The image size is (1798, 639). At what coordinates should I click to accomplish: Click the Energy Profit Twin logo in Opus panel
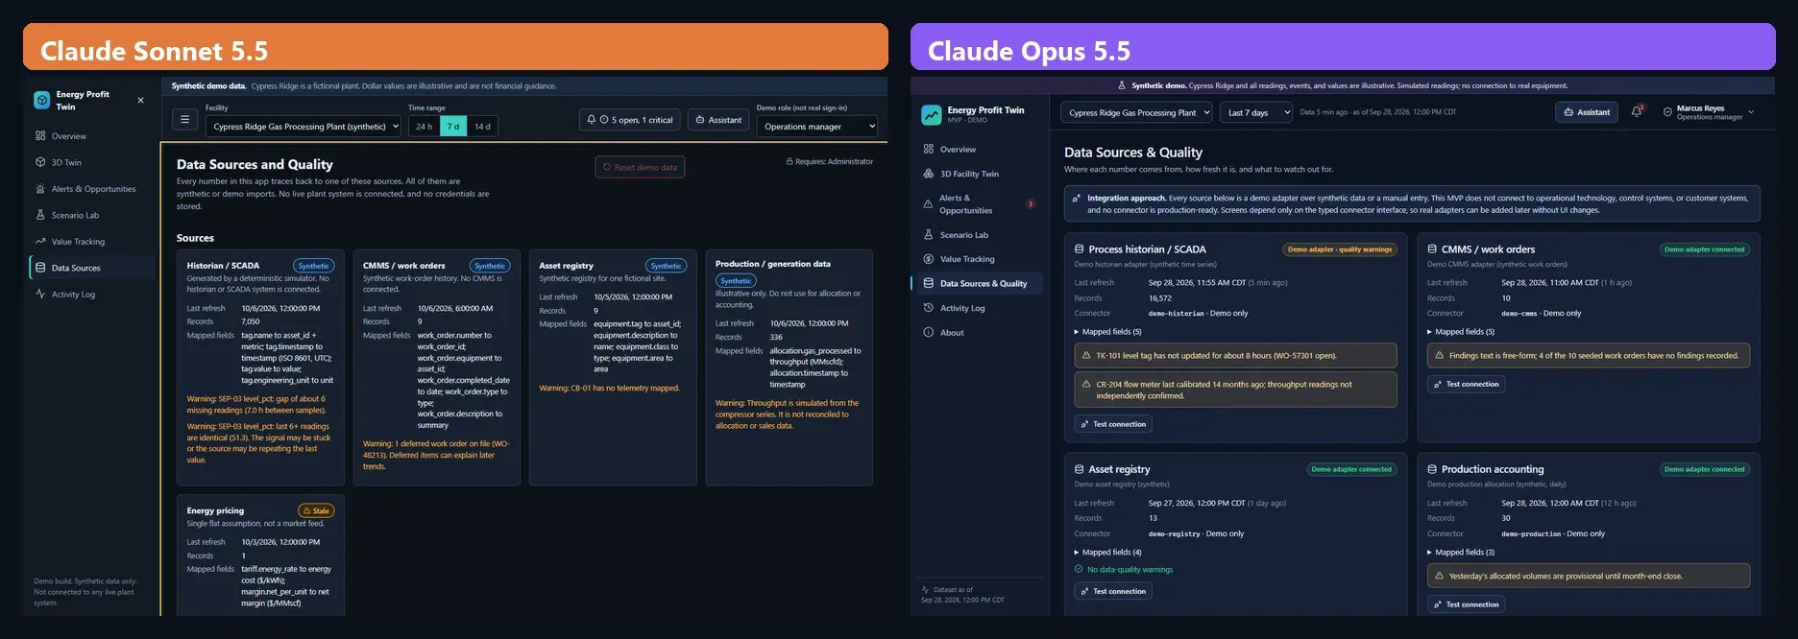(931, 115)
